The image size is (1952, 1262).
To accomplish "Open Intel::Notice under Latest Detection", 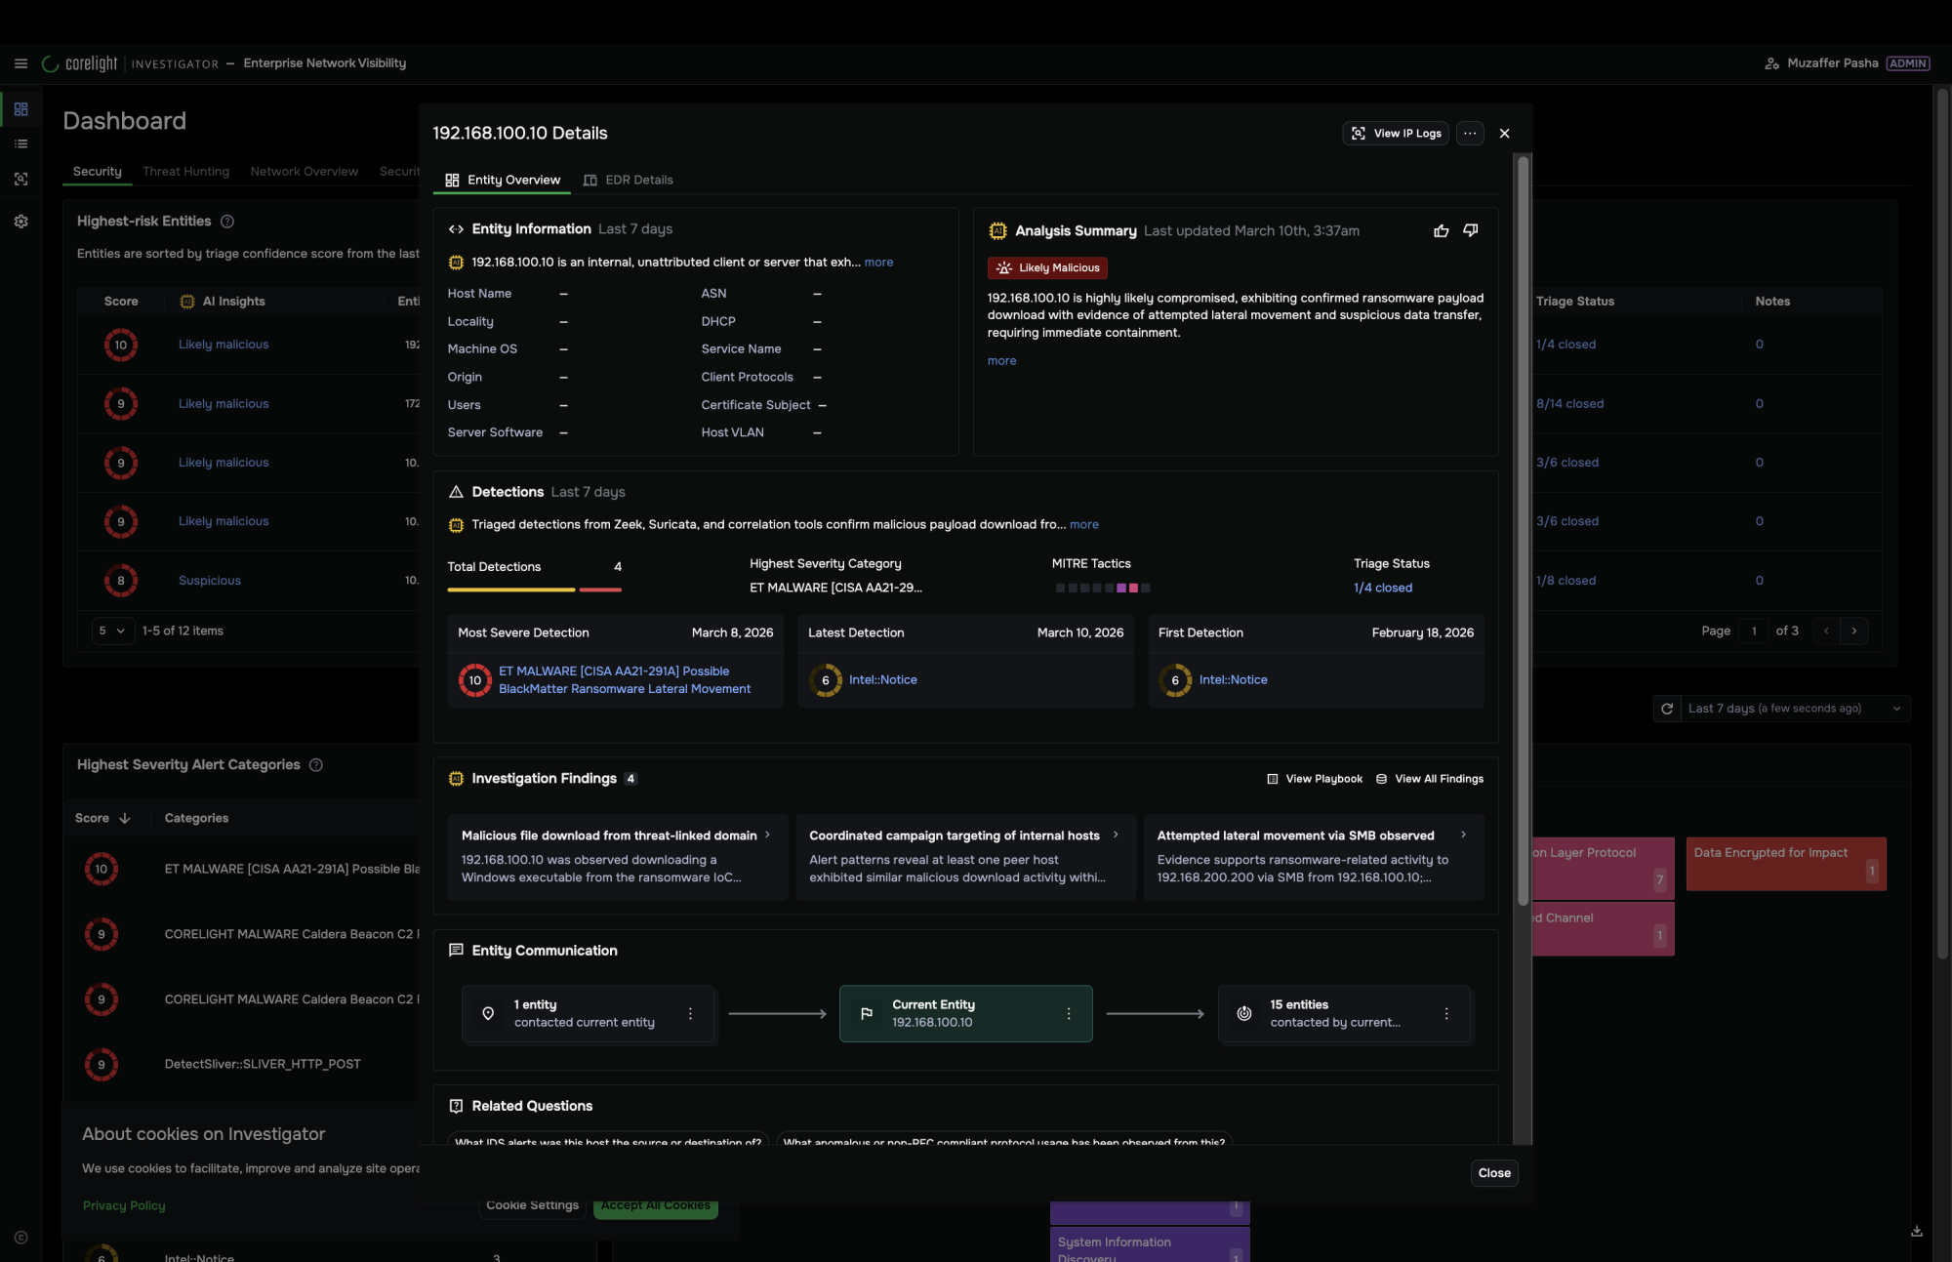I will coord(882,680).
